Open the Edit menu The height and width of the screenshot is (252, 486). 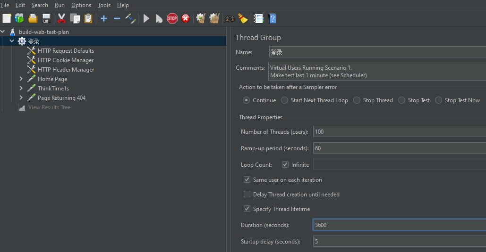click(20, 5)
